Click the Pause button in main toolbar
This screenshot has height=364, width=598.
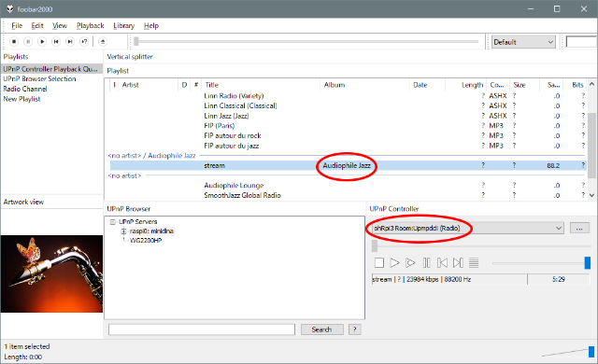[28, 41]
